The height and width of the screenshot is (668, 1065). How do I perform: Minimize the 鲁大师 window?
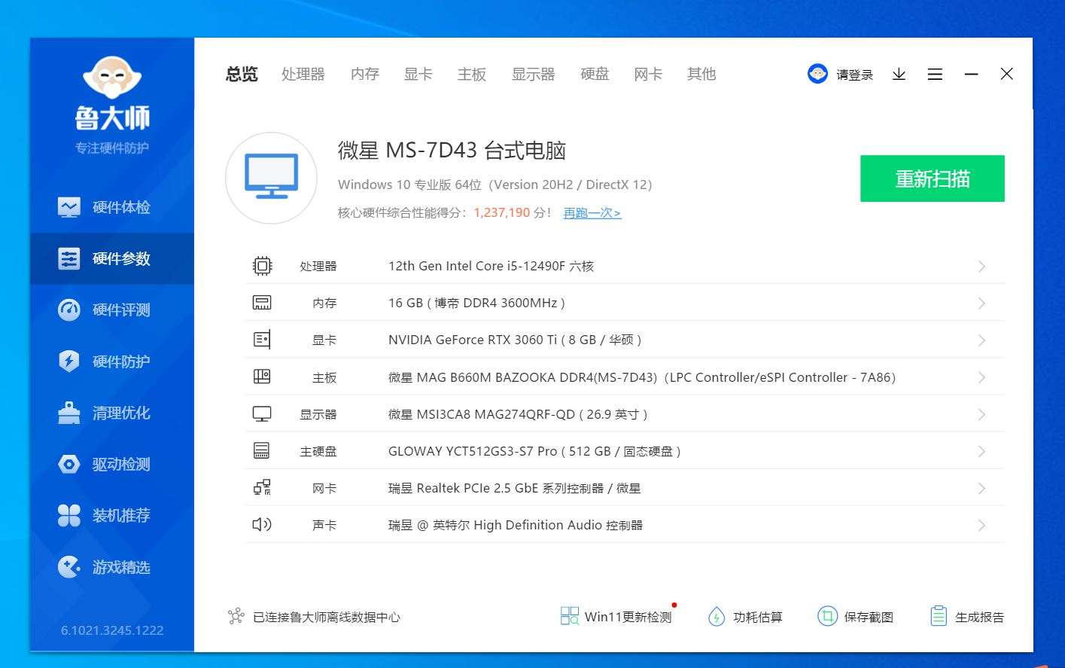(971, 74)
